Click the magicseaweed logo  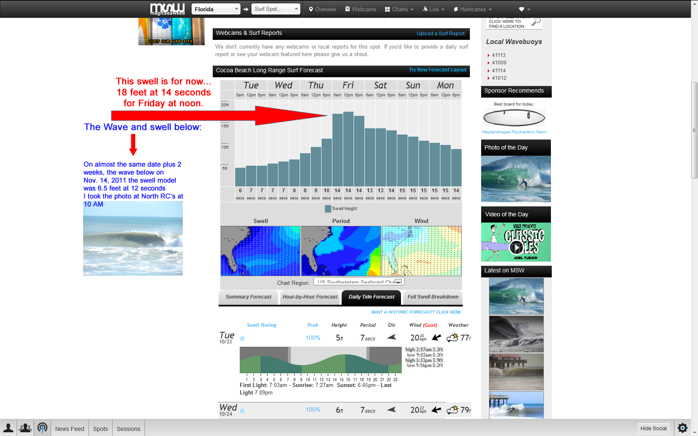pos(167,9)
